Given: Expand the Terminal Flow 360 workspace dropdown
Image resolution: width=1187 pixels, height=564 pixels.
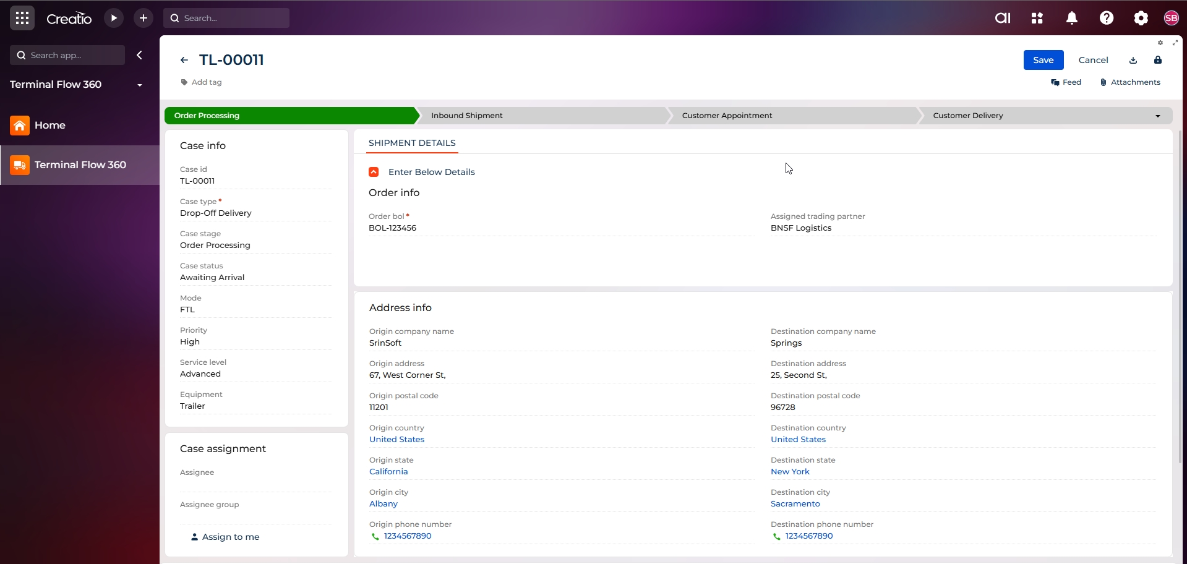Looking at the screenshot, I should point(140,85).
